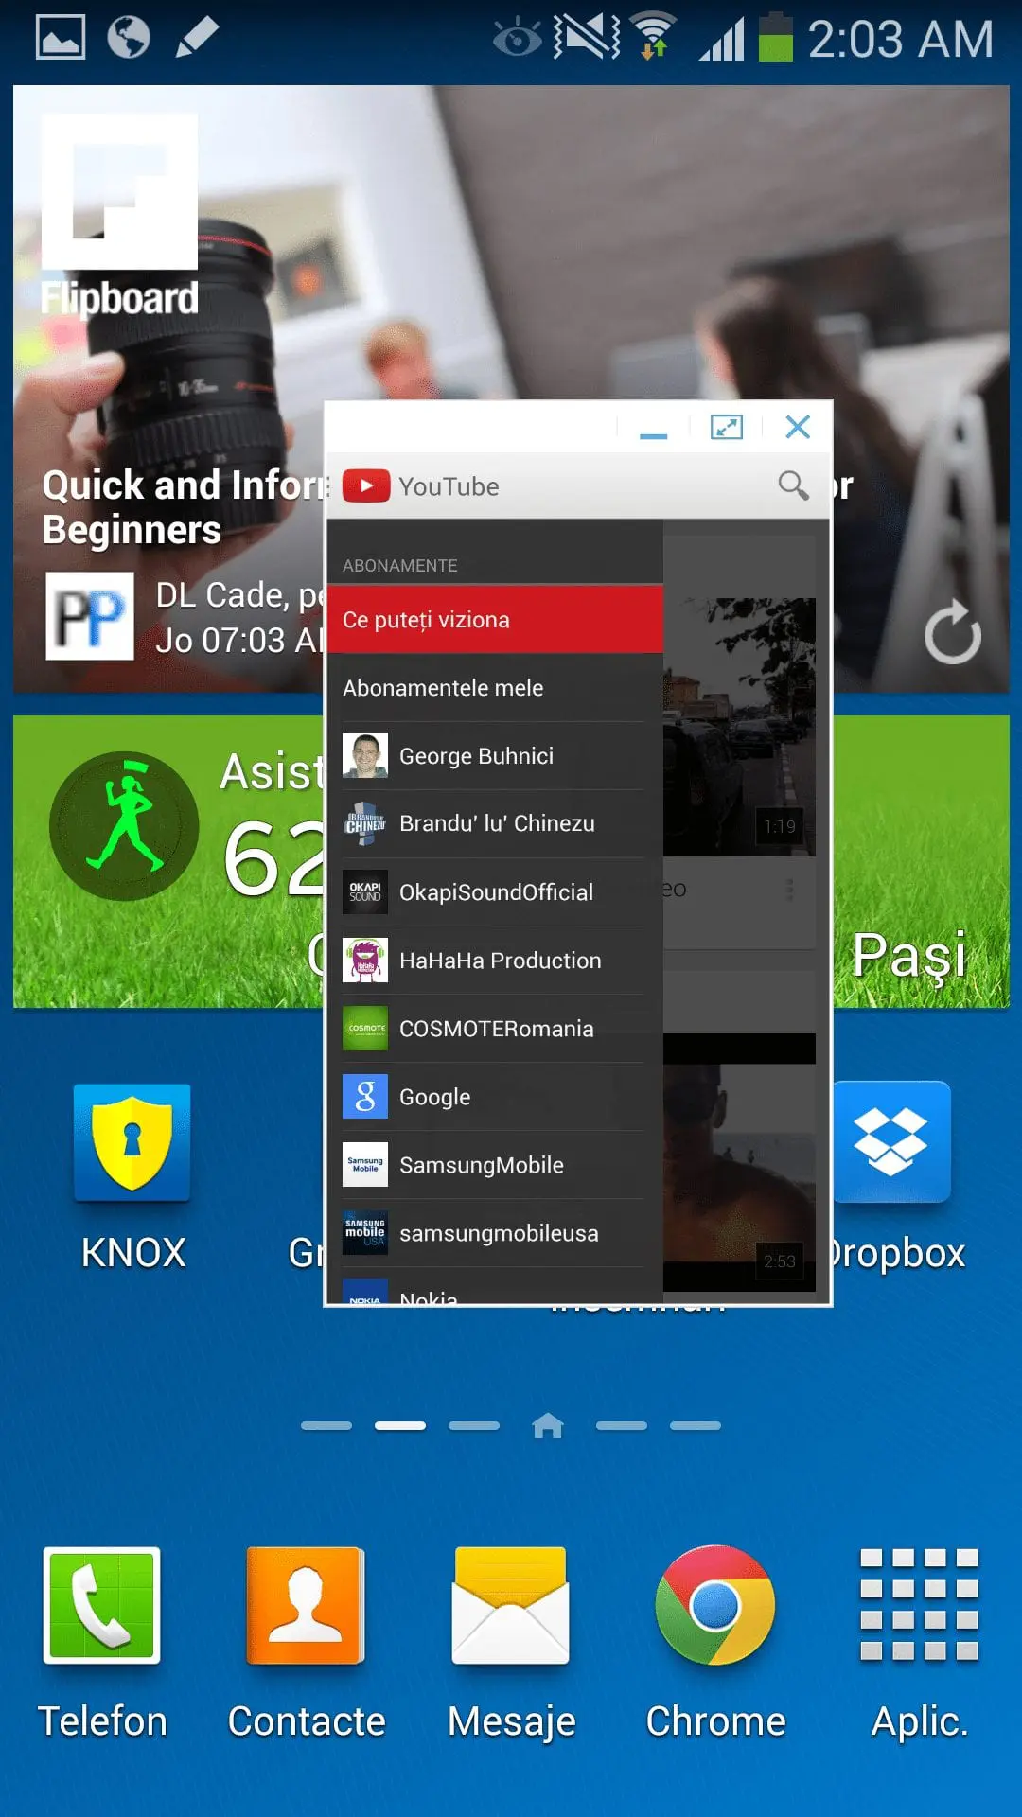The height and width of the screenshot is (1817, 1022).
Task: Jump to last home screen page indicator
Action: (696, 1425)
